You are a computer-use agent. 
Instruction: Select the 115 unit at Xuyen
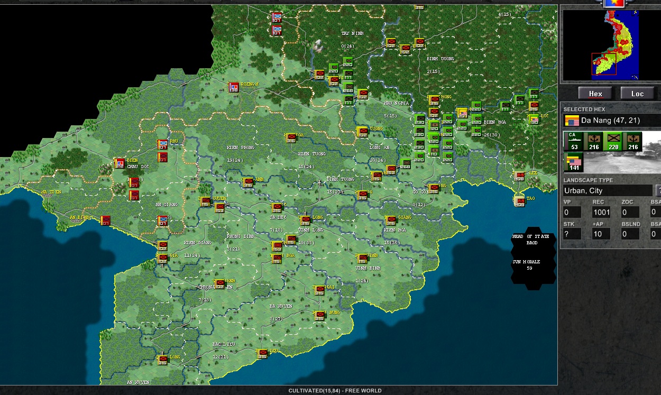pos(205,201)
